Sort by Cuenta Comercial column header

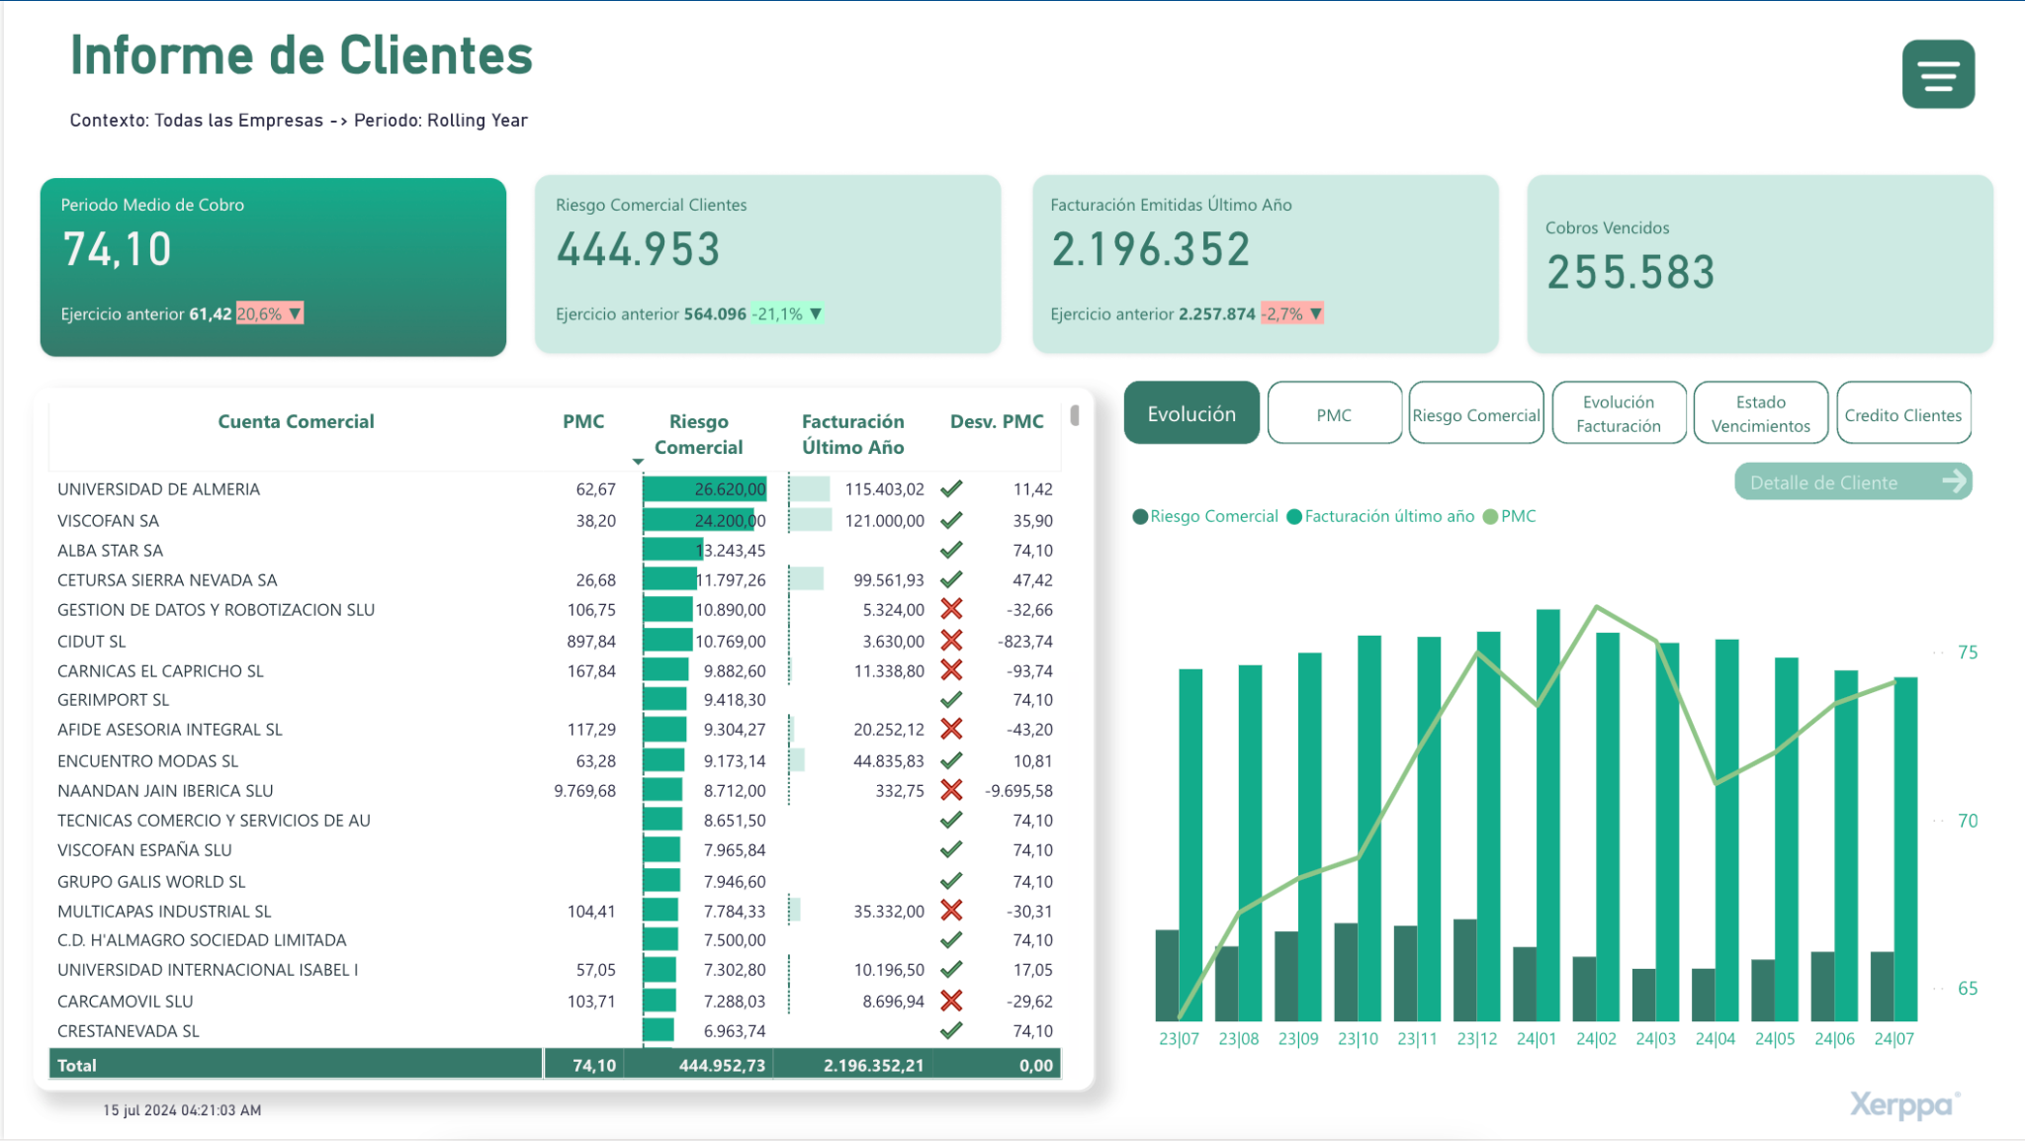click(x=296, y=421)
